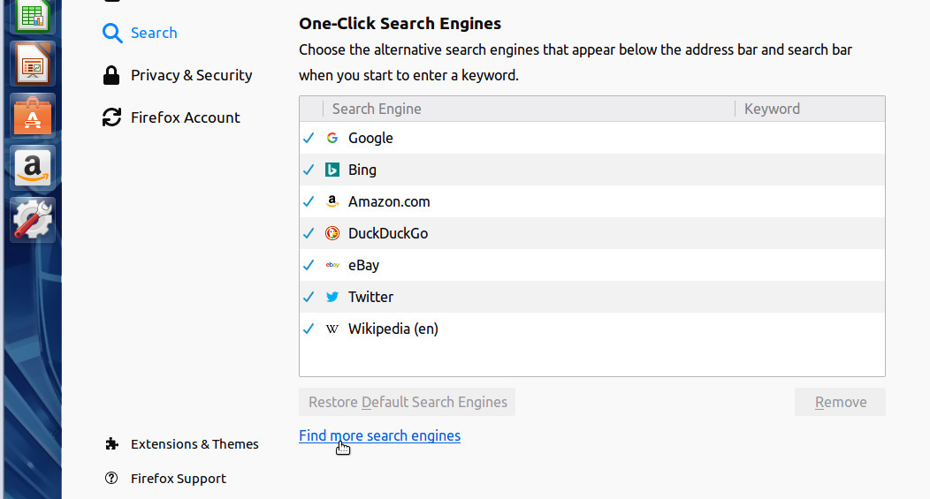Uncheck the Google search engine checkmark
The image size is (930, 499).
309,138
